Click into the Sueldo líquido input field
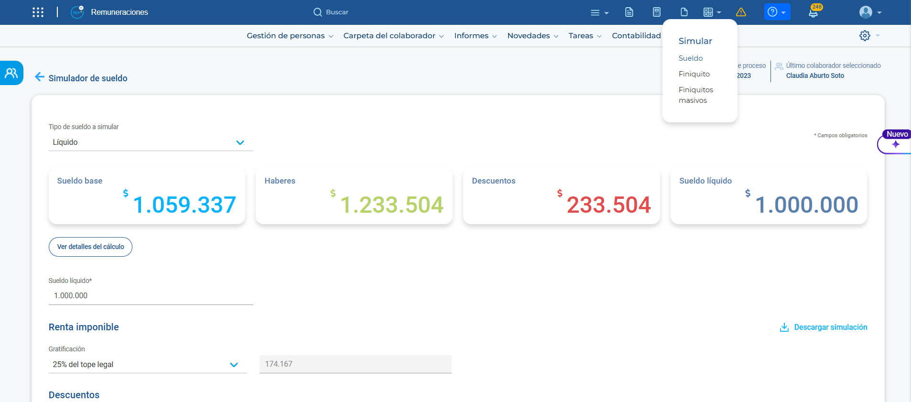This screenshot has width=911, height=402. pos(151,296)
